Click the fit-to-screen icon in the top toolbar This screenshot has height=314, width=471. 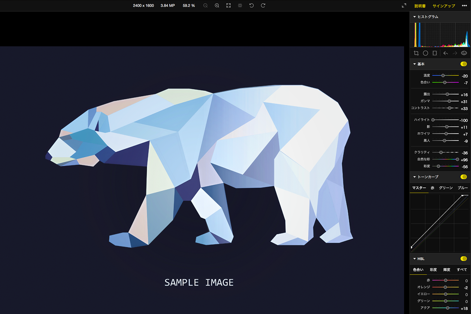tap(228, 6)
